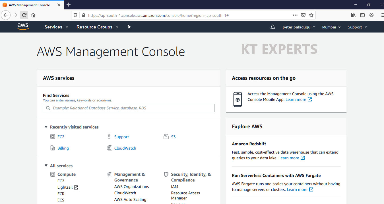
Task: Open the peter paladugu account dropdown
Action: click(x=299, y=27)
